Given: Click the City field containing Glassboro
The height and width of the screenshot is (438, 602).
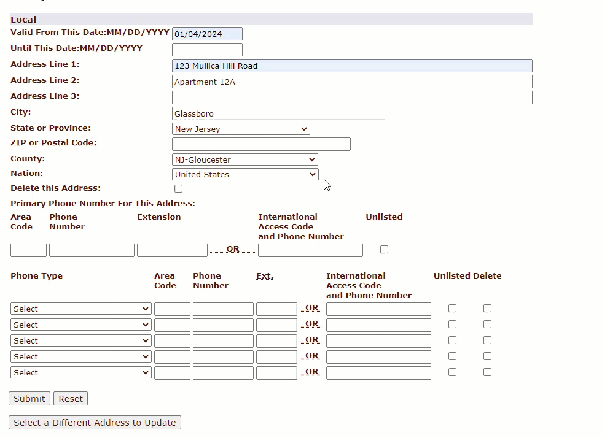Looking at the screenshot, I should (x=278, y=113).
